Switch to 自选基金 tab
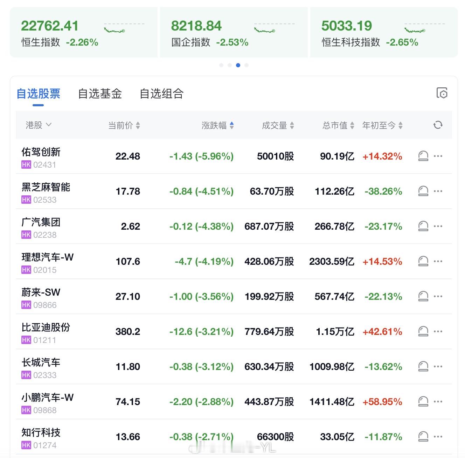465x458 pixels. (x=100, y=94)
